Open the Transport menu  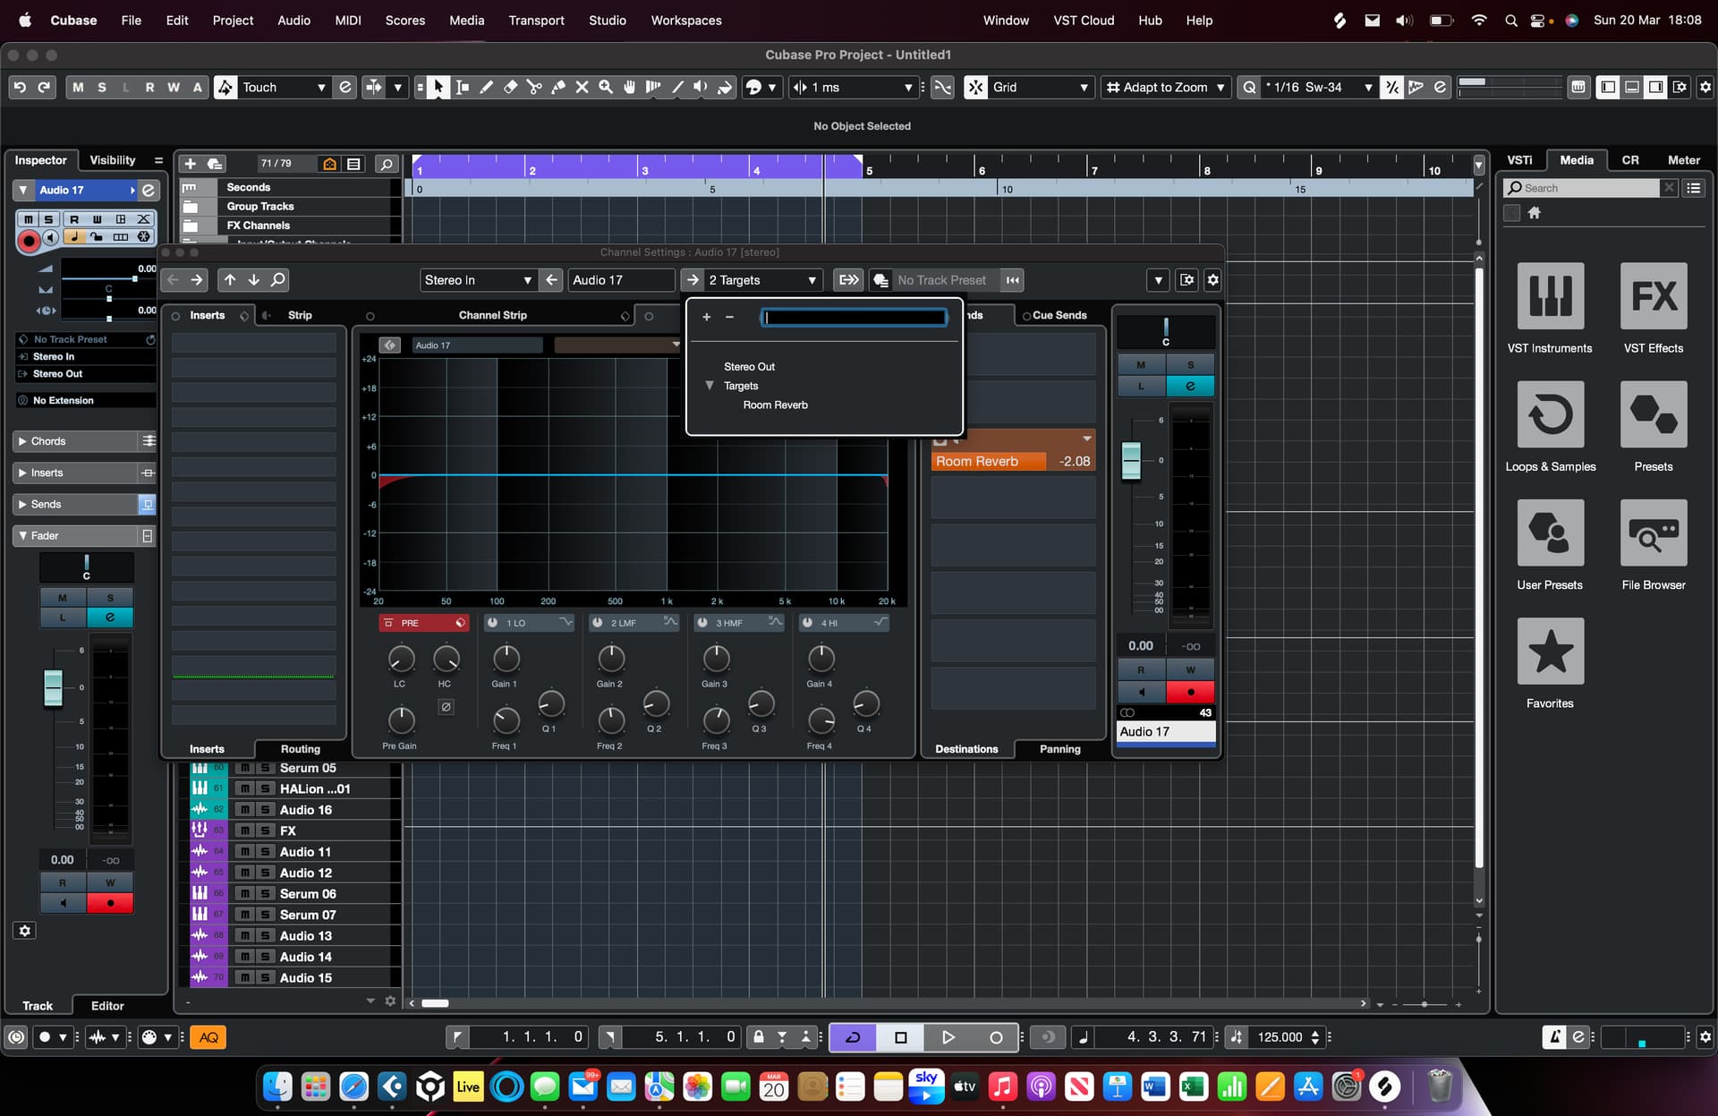coord(536,20)
